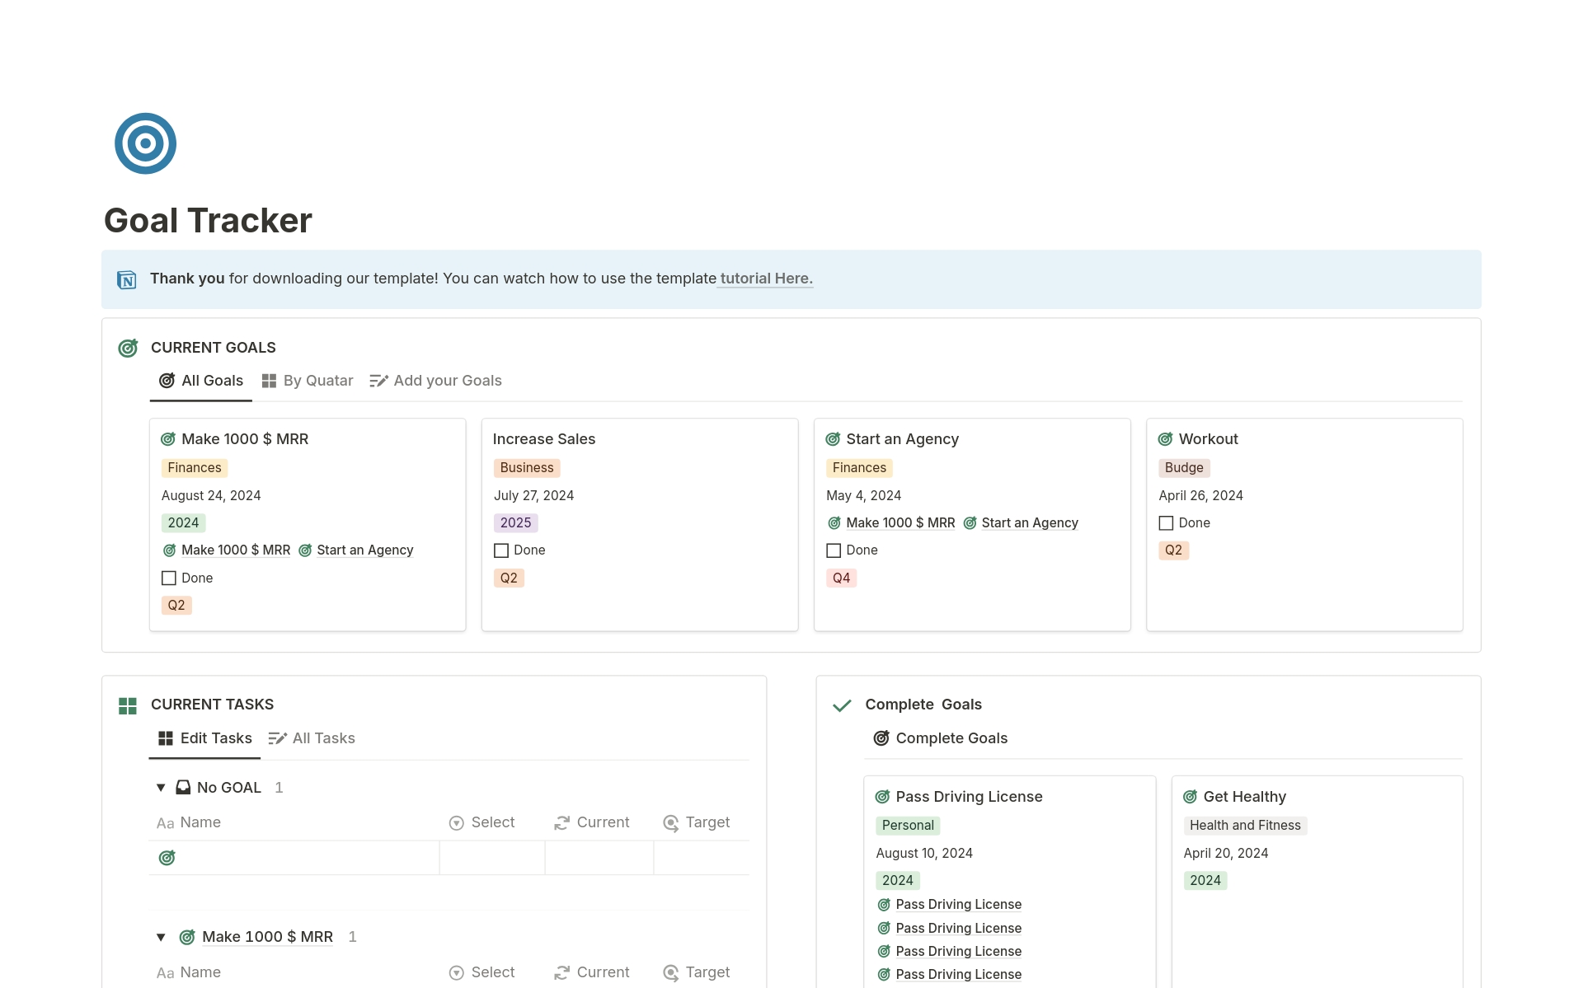This screenshot has height=988, width=1583.
Task: Click the checkmark icon beside Complete Goals heading
Action: [842, 705]
